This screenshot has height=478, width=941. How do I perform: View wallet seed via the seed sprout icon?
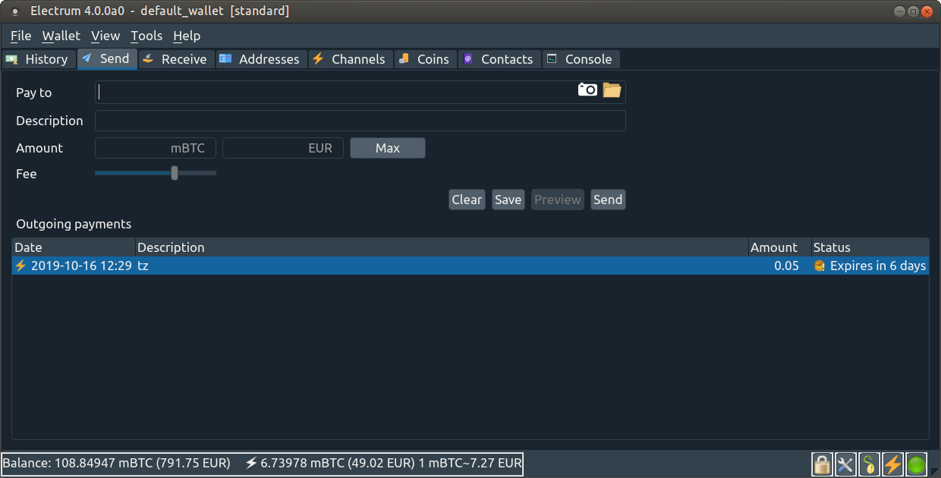point(869,464)
